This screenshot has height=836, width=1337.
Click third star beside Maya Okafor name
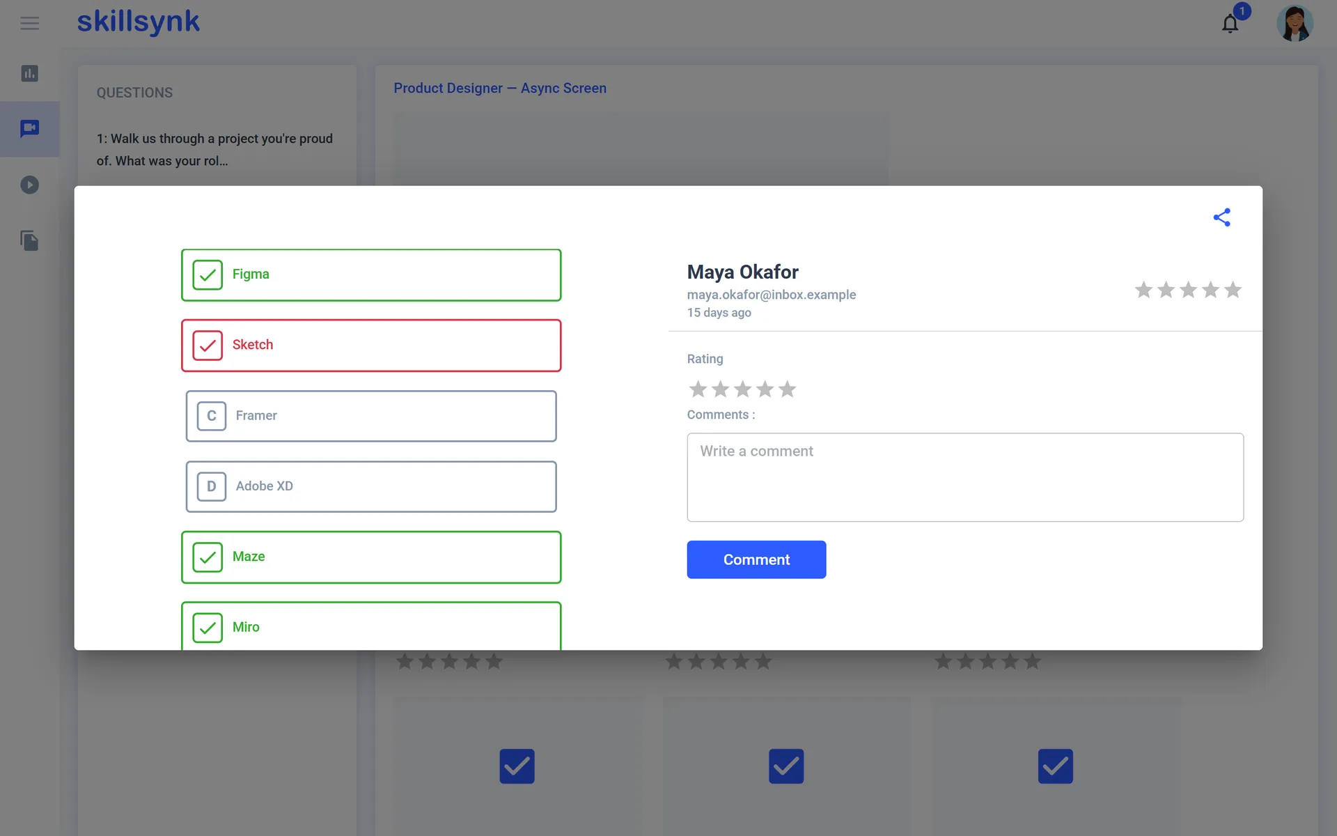click(1188, 289)
